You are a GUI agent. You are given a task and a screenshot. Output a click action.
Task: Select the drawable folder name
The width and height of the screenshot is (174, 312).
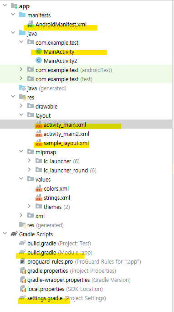coord(46,106)
